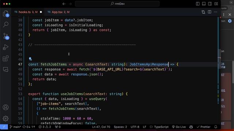Click the lightbulb code action on line 46

coord(30,59)
